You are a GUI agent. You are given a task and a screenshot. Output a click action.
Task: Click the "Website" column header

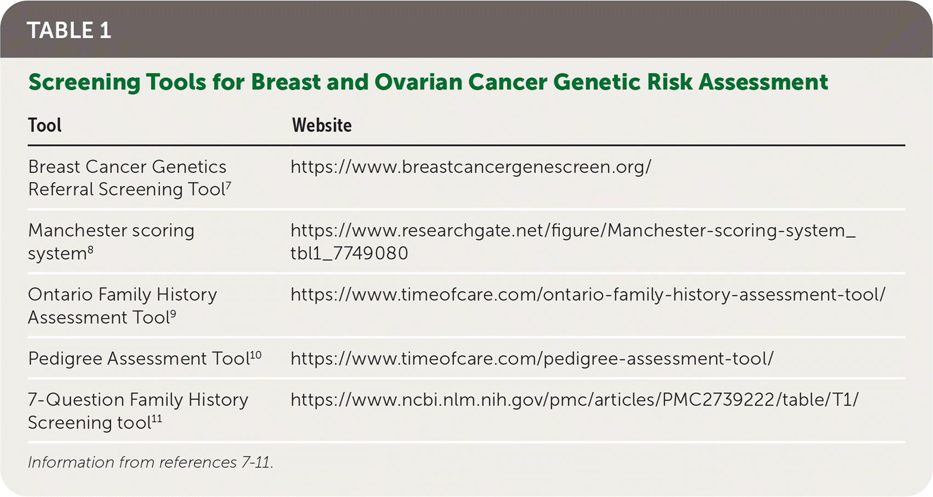point(321,125)
